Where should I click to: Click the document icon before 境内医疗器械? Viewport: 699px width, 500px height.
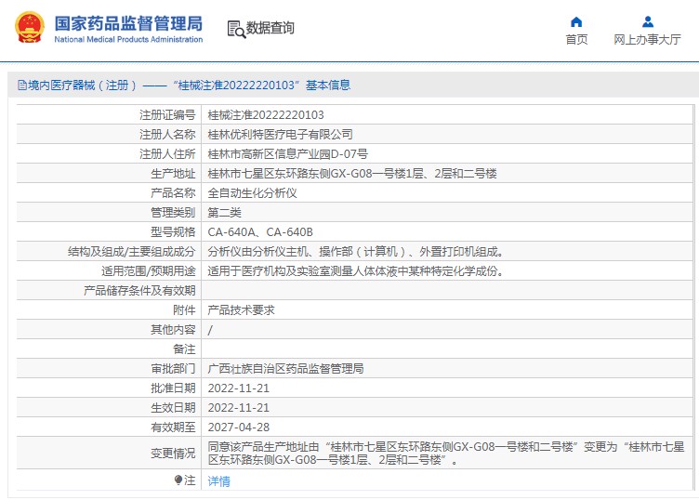coord(22,86)
